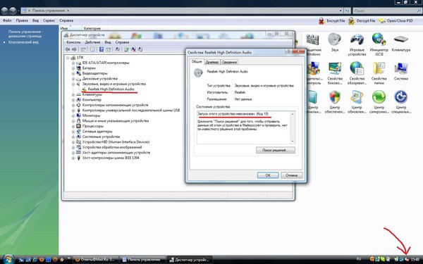
Task: Open the Система control panel icon
Action: tap(401, 71)
